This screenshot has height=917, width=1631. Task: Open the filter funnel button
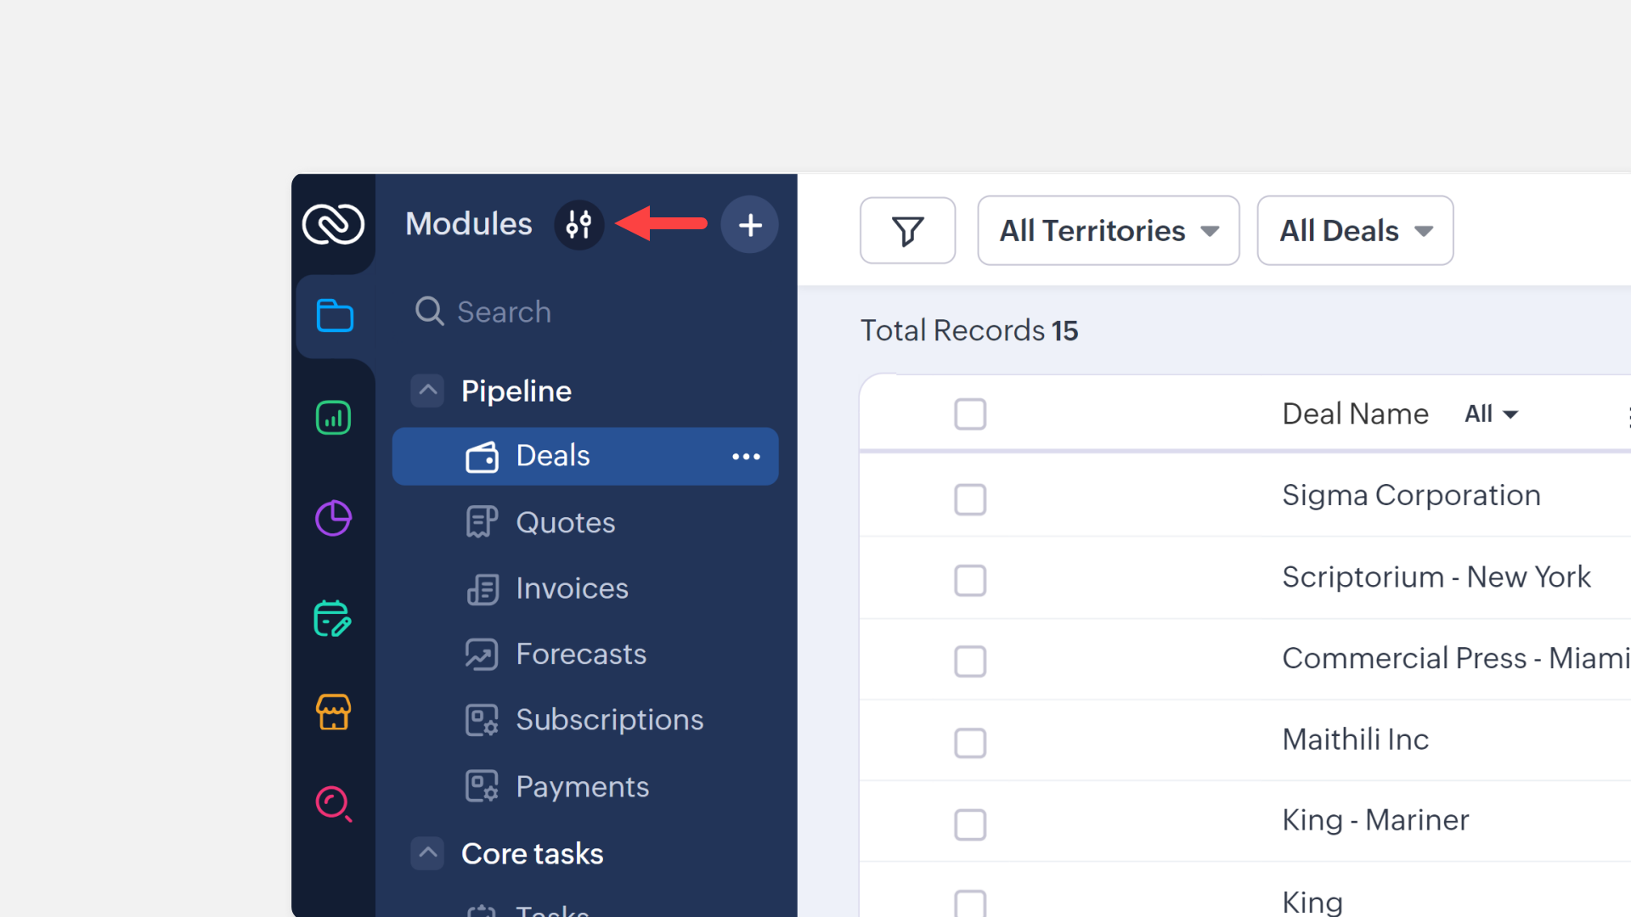tap(907, 231)
